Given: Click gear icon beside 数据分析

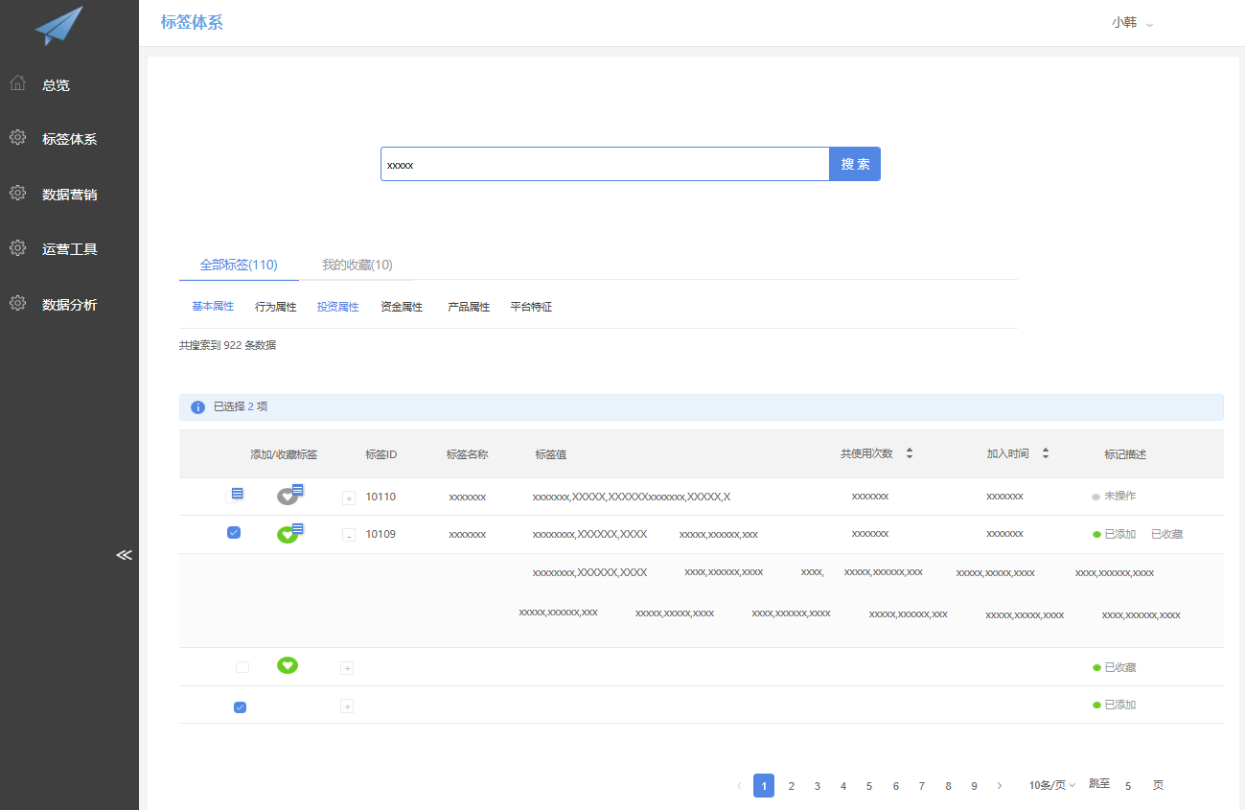Looking at the screenshot, I should click(x=17, y=303).
